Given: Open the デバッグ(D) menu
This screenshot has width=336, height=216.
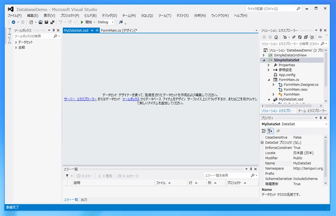Looking at the screenshot, I should coord(109,16).
